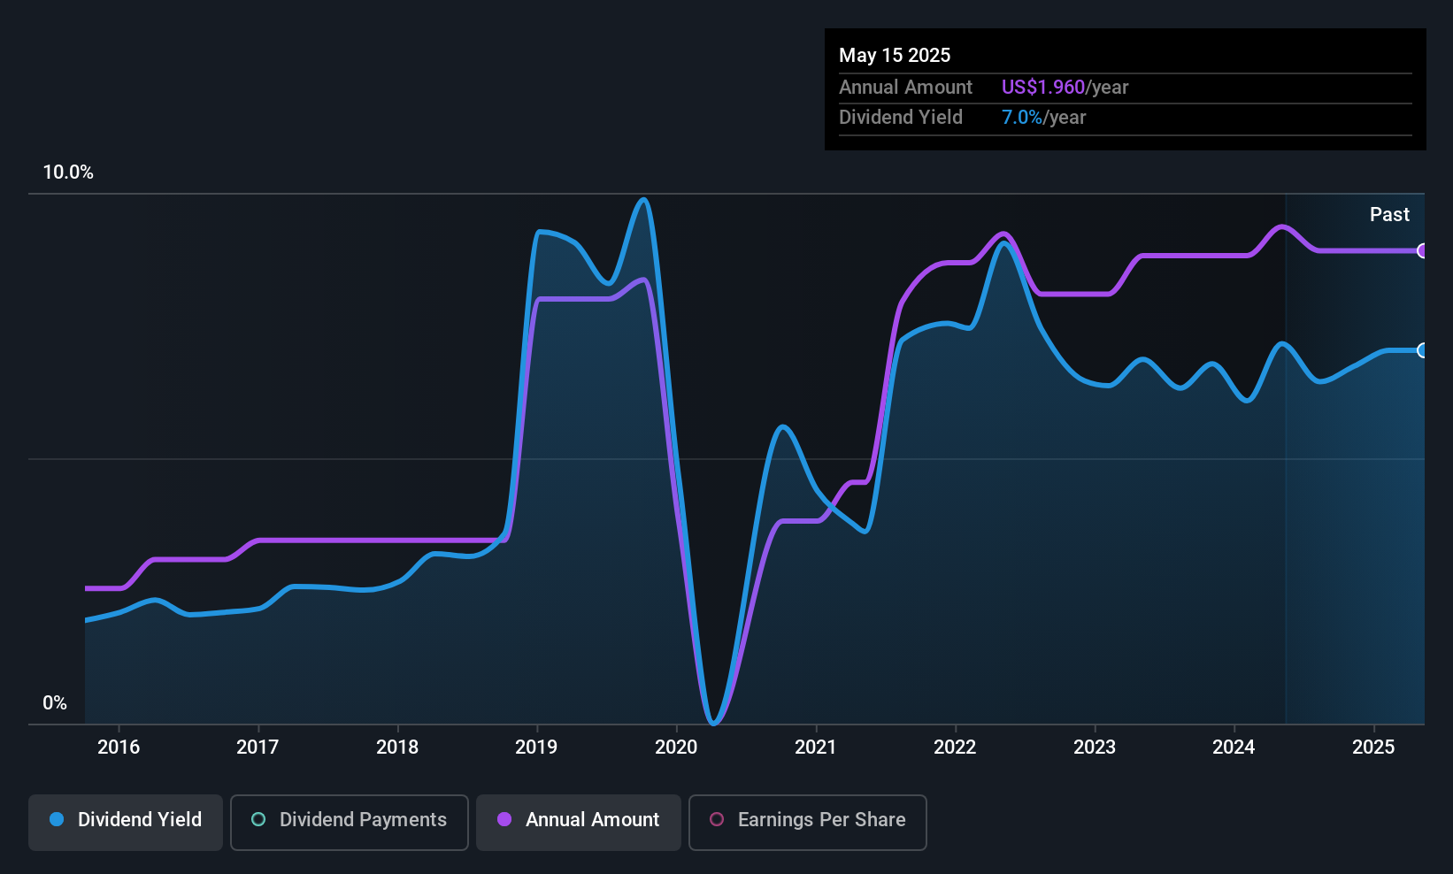Click the 2023 x-axis label
This screenshot has width=1453, height=874.
(1095, 747)
